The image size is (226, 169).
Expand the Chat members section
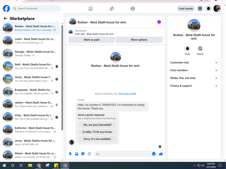pyautogui.click(x=194, y=70)
